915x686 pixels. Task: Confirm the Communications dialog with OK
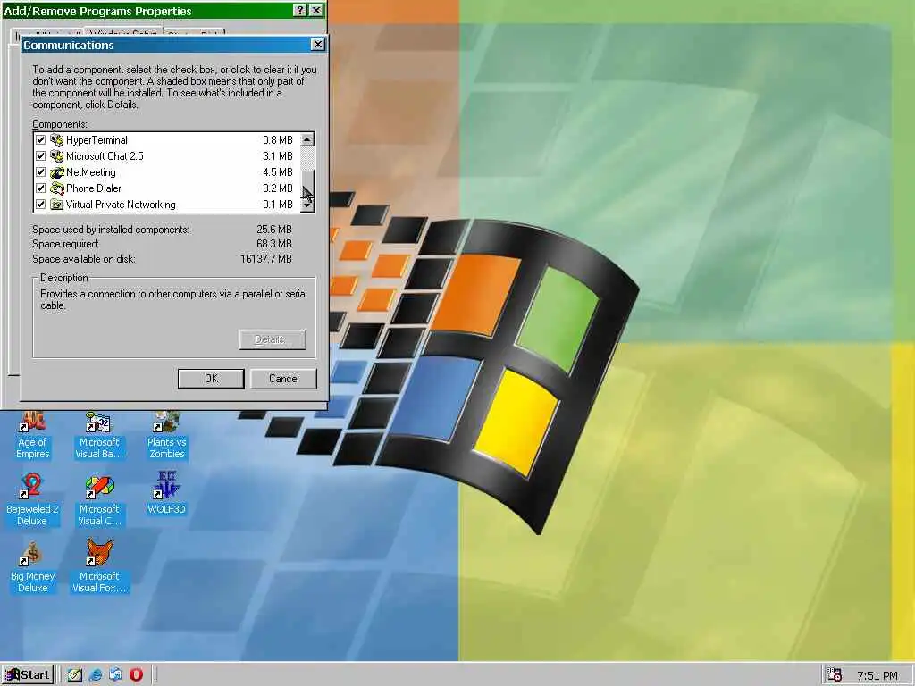tap(211, 379)
